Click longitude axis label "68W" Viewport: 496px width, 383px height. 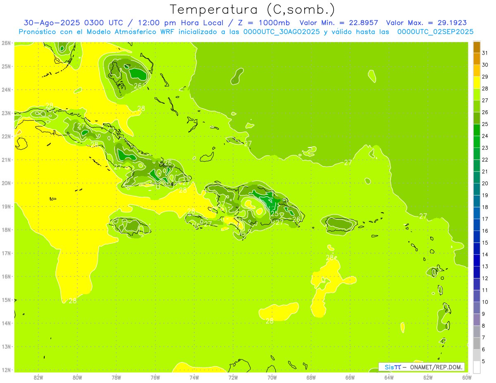(x=311, y=377)
